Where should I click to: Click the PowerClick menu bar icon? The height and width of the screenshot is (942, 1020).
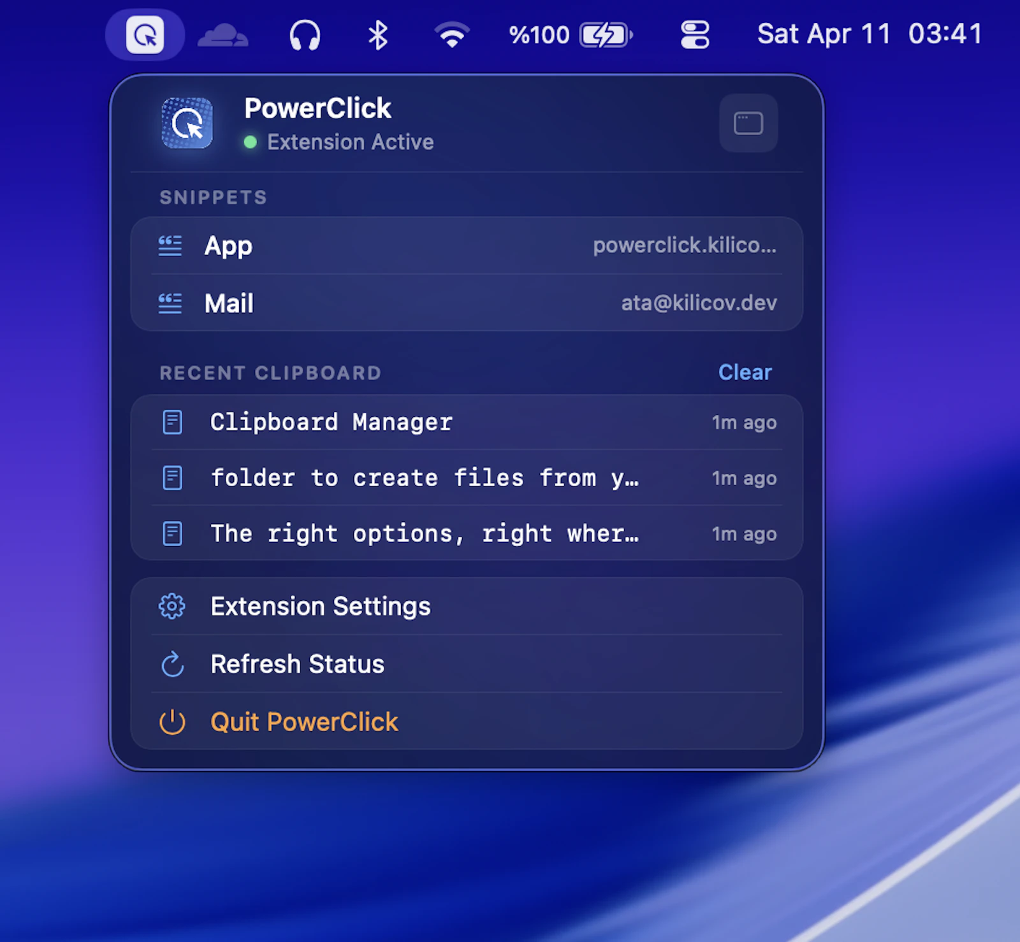coord(145,34)
